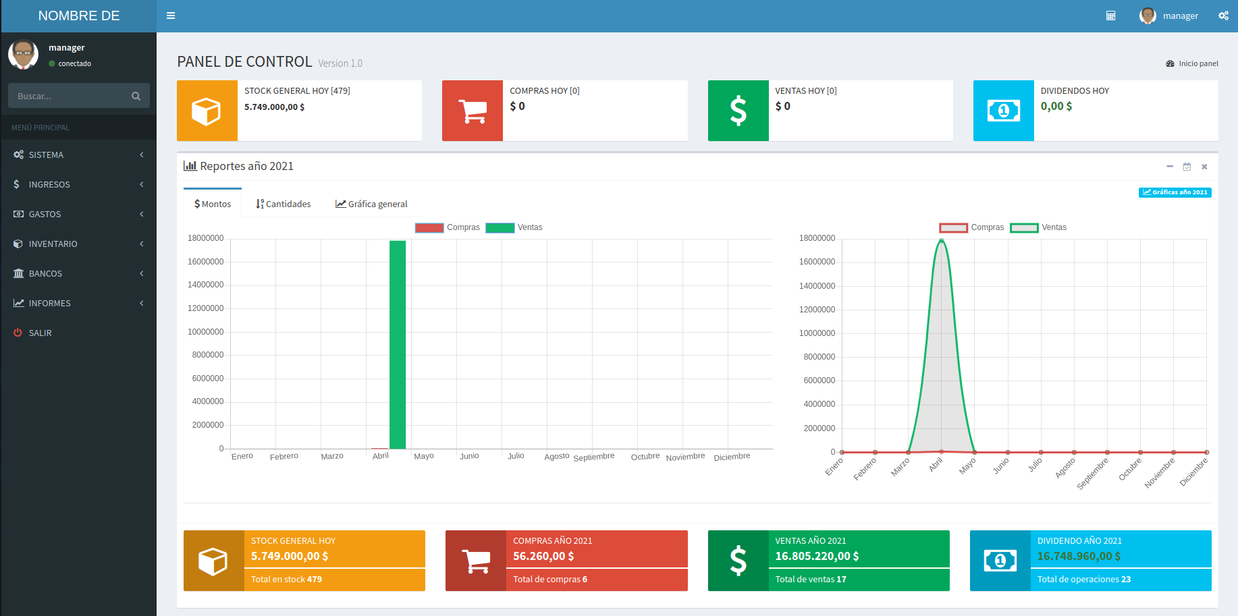Screen dimensions: 1238x616
Task: Open settings gears icon in top bar
Action: coord(1223,16)
